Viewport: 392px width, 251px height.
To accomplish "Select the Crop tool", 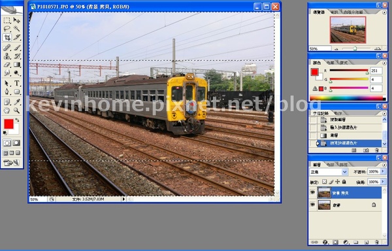I will point(7,38).
